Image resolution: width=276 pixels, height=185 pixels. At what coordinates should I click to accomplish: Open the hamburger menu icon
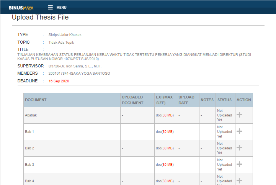coord(50,7)
